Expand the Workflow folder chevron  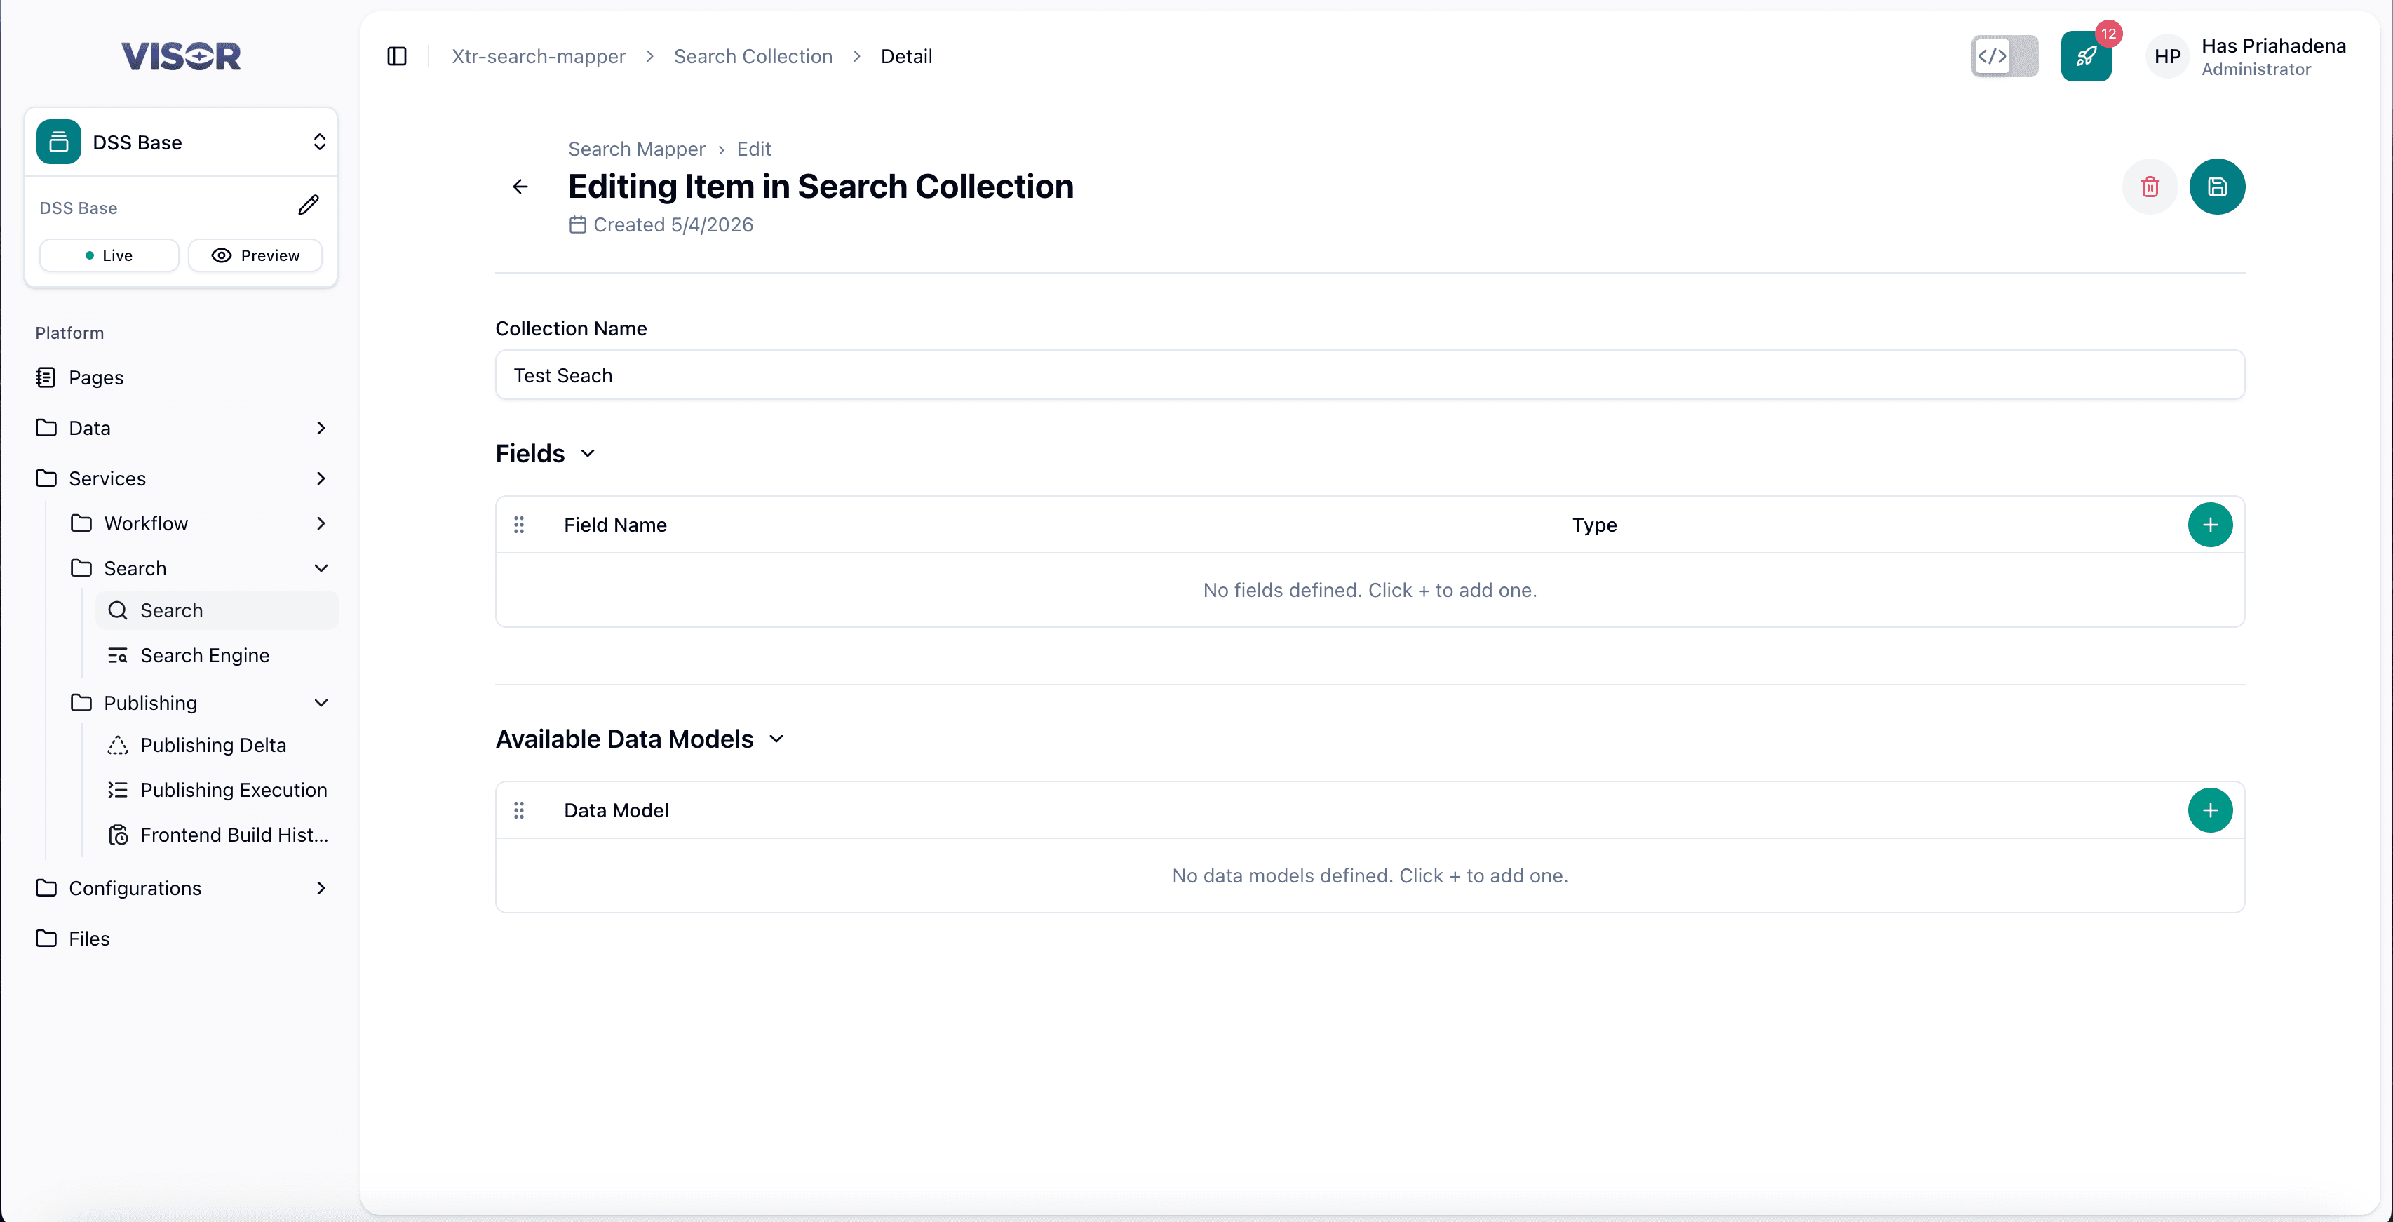click(x=321, y=523)
